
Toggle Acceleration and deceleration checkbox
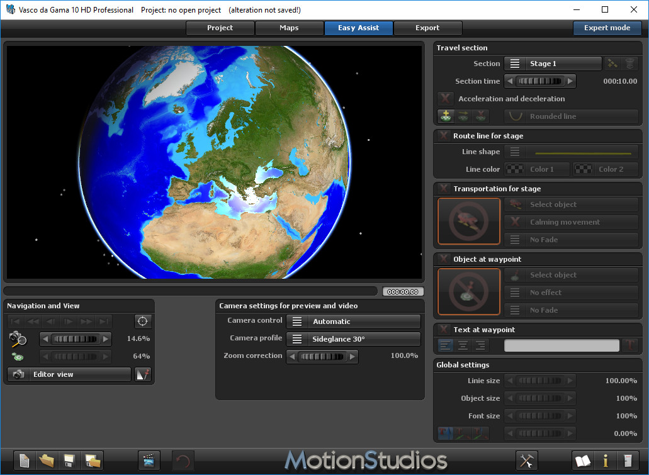tap(445, 99)
